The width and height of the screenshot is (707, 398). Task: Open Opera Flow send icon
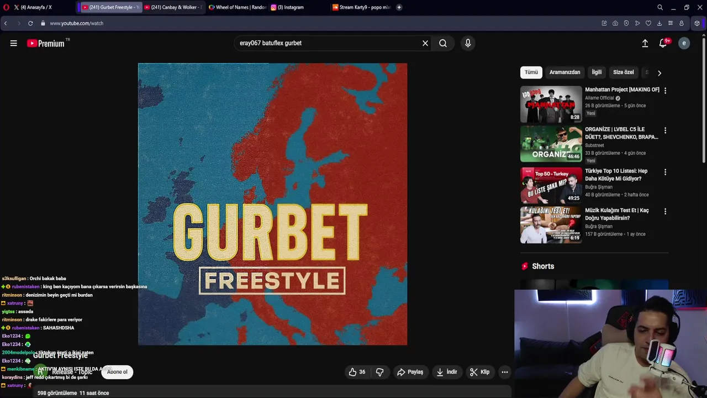[637, 23]
